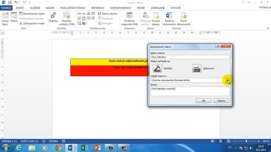Open the Makra macros list

point(14,17)
